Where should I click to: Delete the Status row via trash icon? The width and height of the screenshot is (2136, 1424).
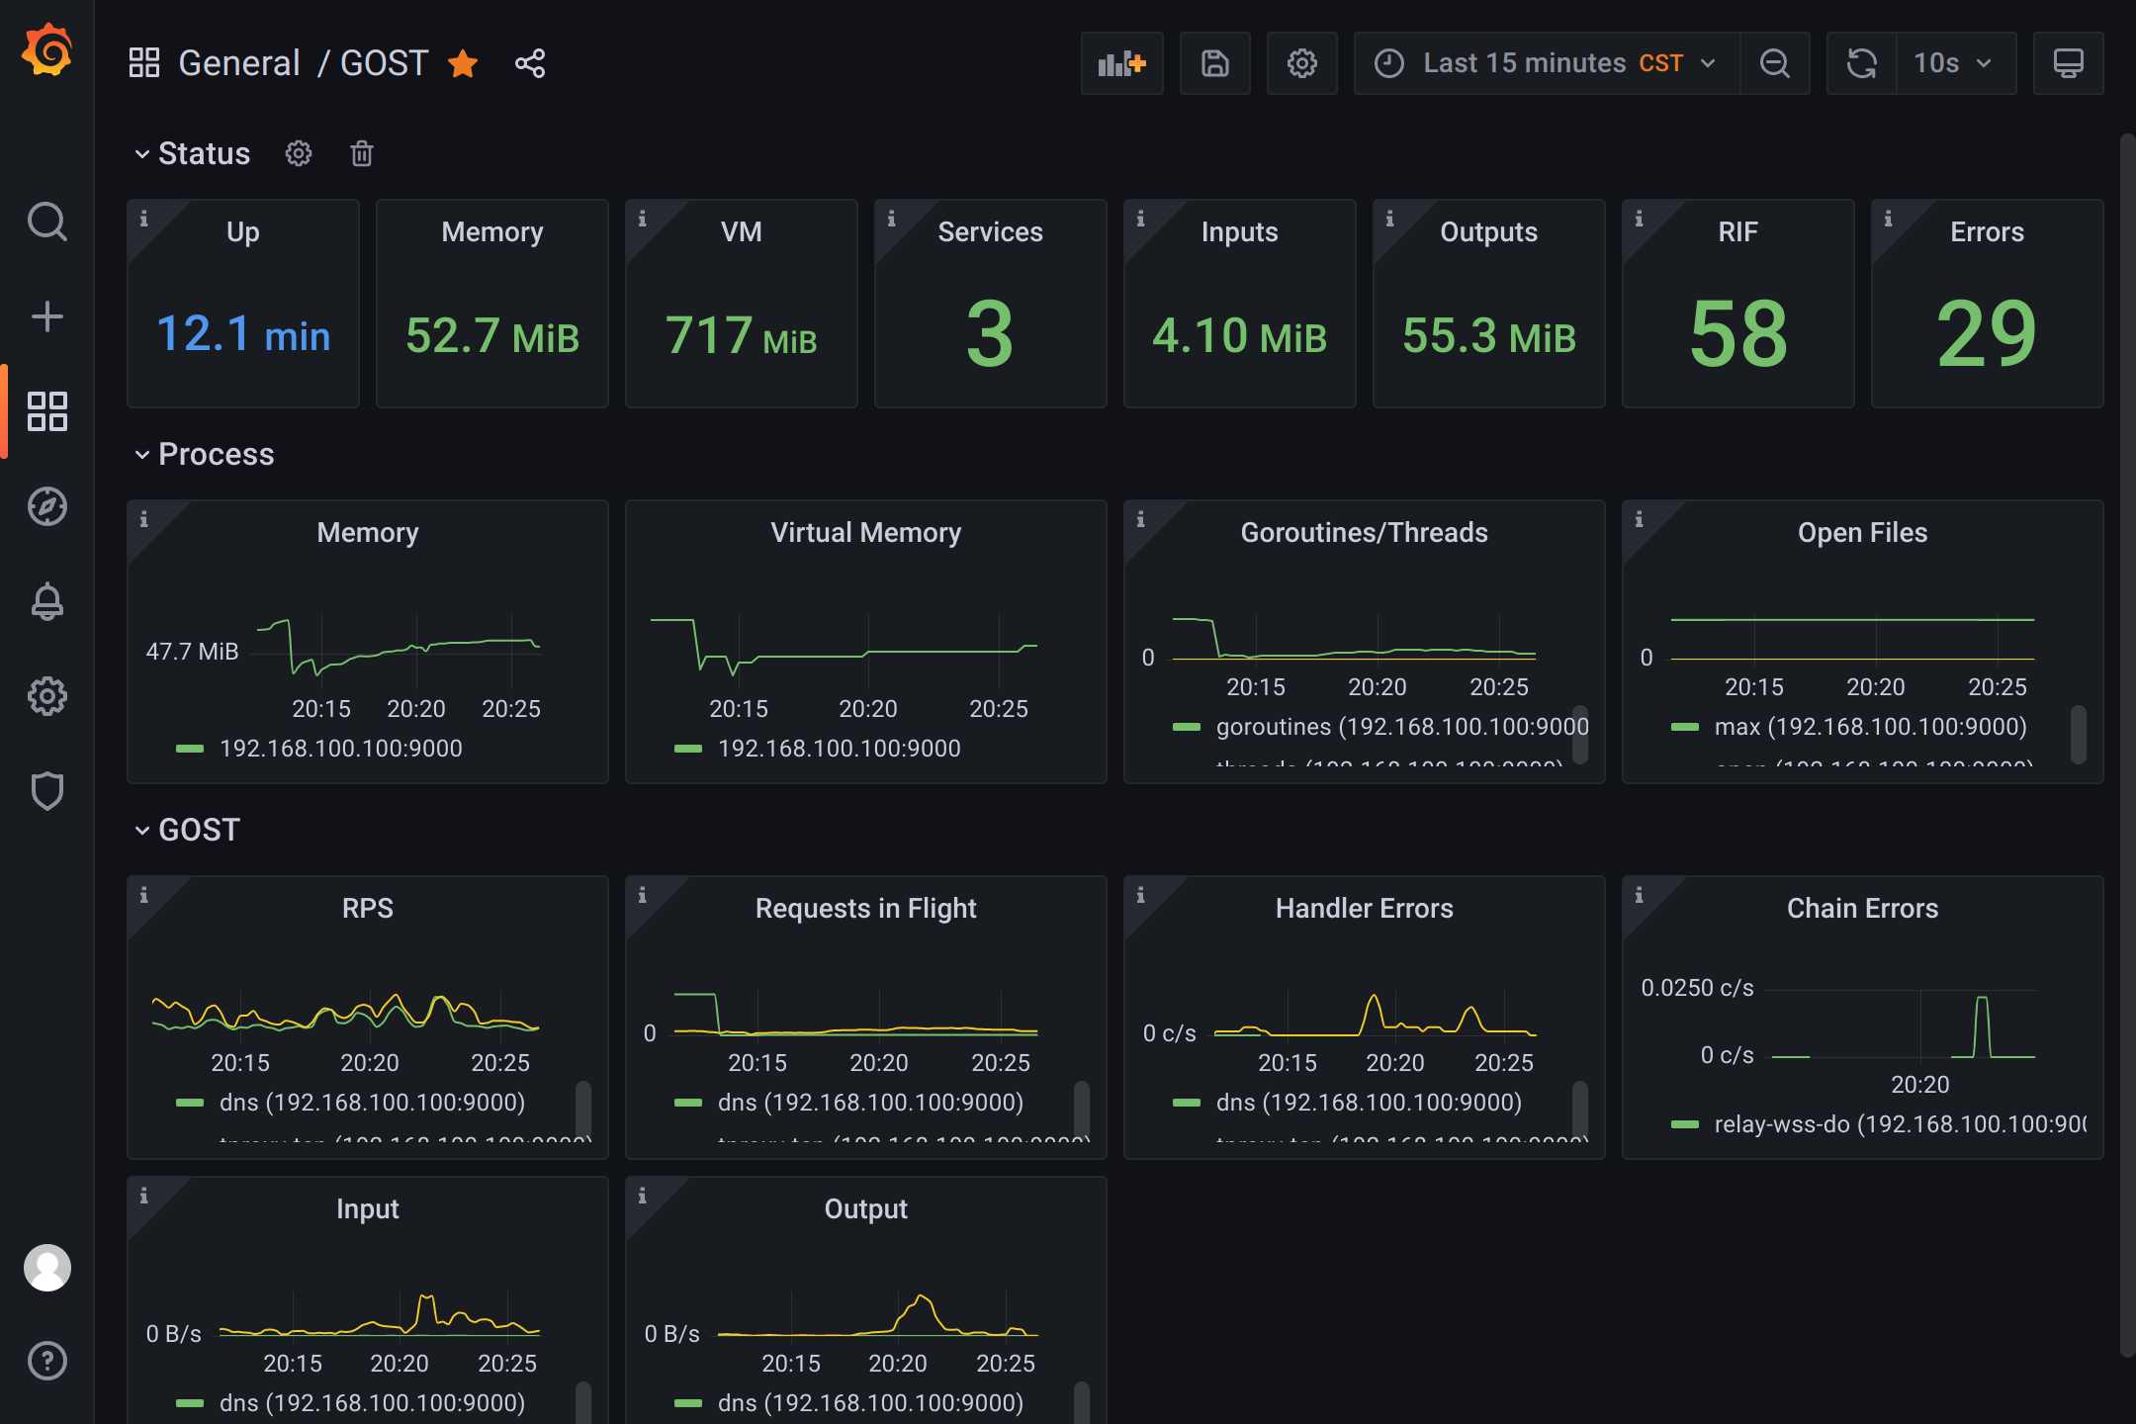coord(361,153)
